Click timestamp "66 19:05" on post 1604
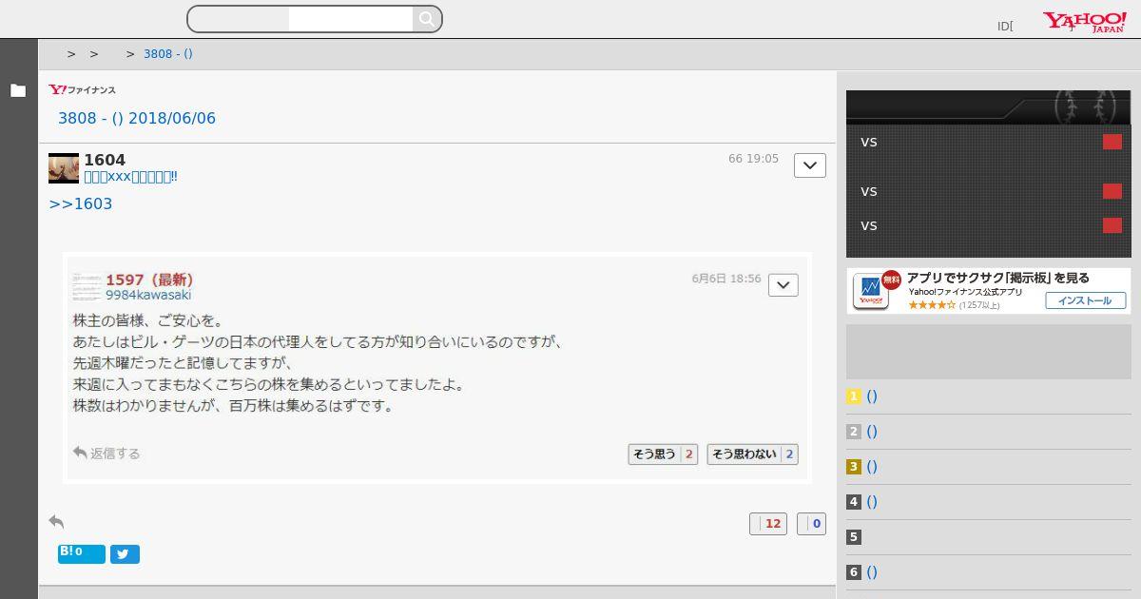Viewport: 1141px width, 599px height. click(x=753, y=159)
